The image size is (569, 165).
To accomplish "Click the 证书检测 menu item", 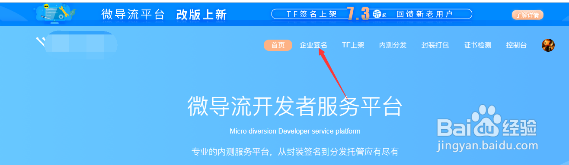I will click(477, 45).
